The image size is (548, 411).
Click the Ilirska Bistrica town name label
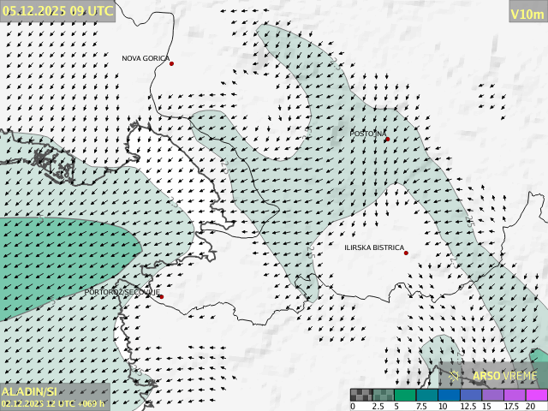pos(373,247)
